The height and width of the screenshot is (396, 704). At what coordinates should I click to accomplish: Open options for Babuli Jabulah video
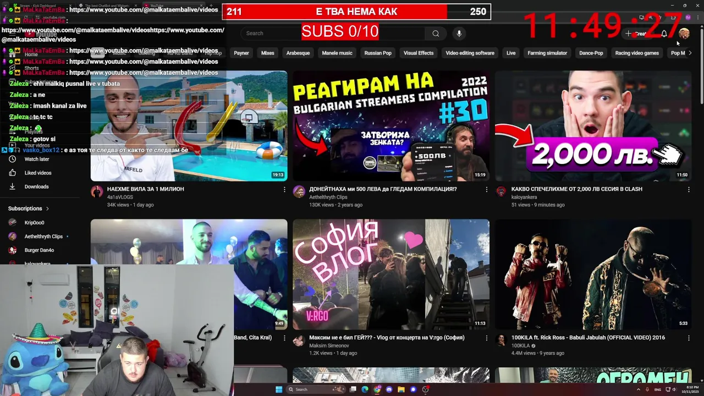coord(689,338)
